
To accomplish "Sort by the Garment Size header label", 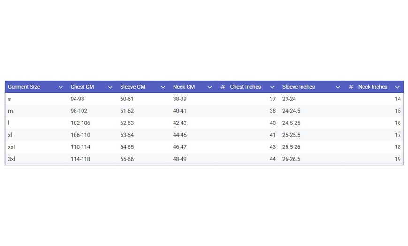I will pos(24,87).
